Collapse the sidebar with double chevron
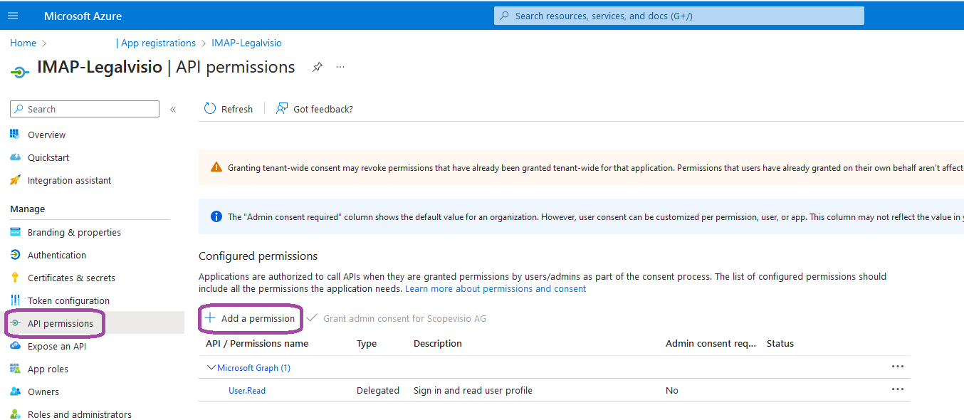This screenshot has width=964, height=420. click(x=173, y=109)
